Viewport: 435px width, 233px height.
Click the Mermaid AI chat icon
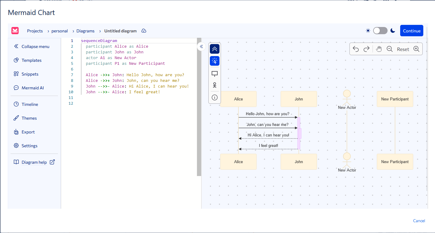pyautogui.click(x=16, y=88)
